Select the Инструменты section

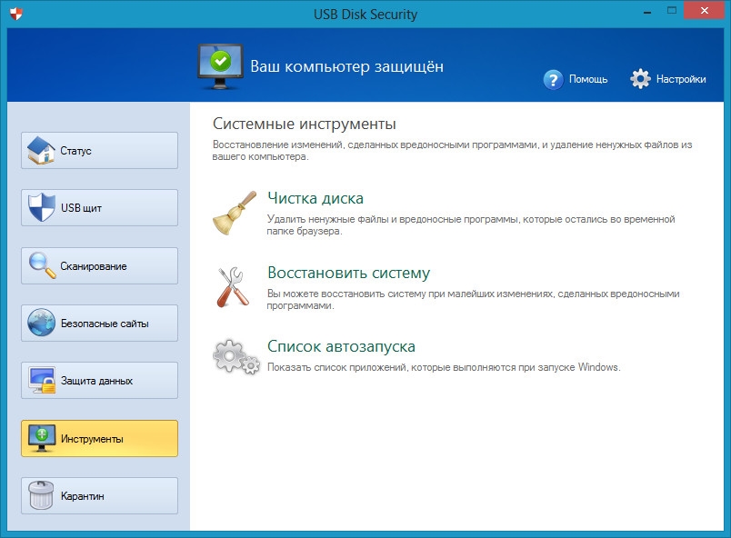click(99, 438)
